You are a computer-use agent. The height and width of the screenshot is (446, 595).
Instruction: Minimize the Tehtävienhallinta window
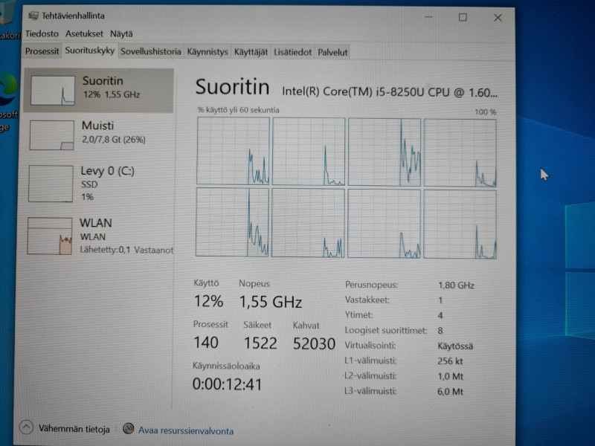point(428,17)
